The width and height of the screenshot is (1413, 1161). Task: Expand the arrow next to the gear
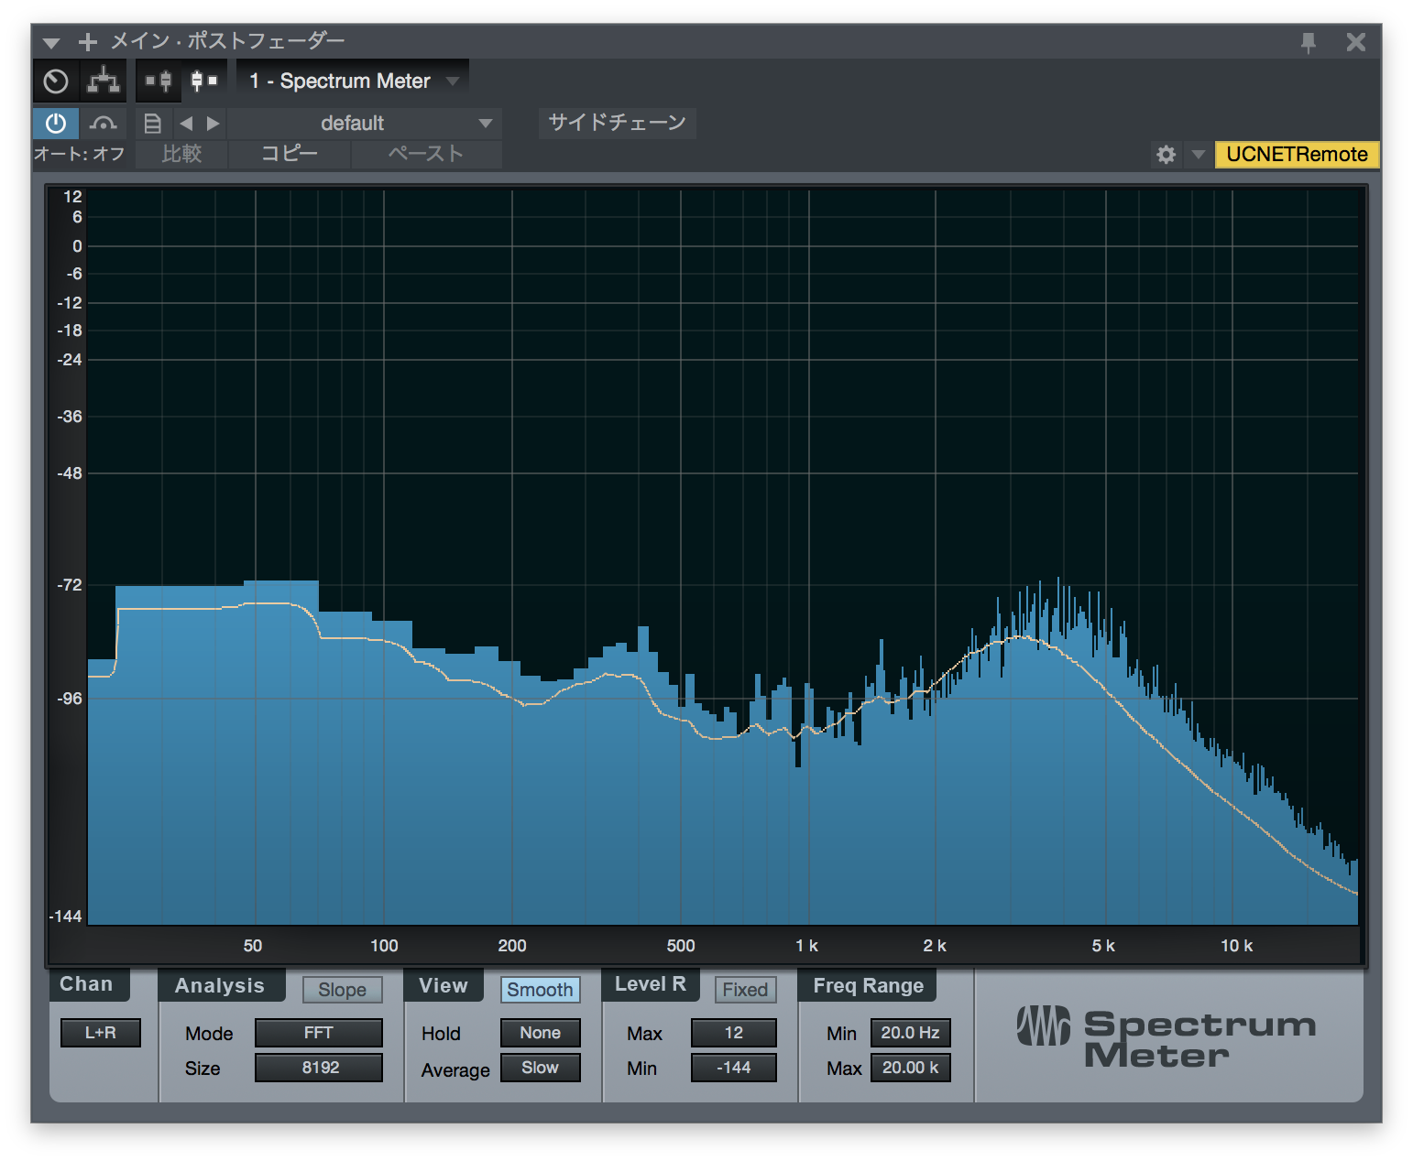[1198, 155]
